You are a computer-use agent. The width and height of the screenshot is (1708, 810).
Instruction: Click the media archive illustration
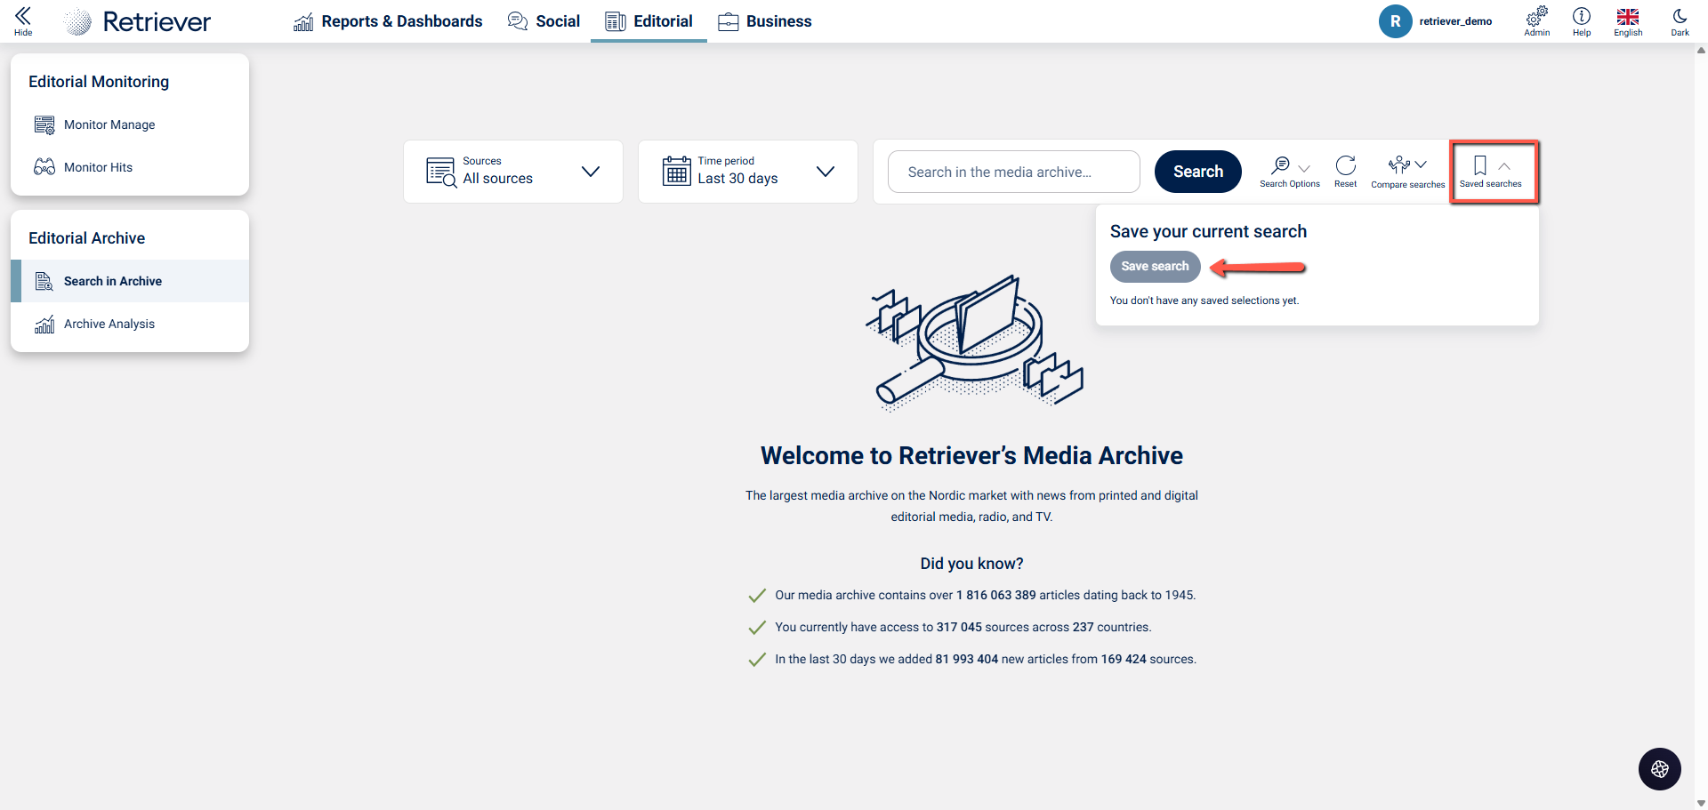974,342
